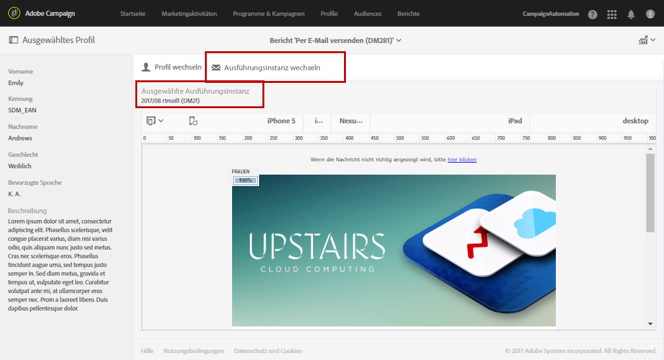Click the preview vertical scrollbar thumb

tap(650, 193)
